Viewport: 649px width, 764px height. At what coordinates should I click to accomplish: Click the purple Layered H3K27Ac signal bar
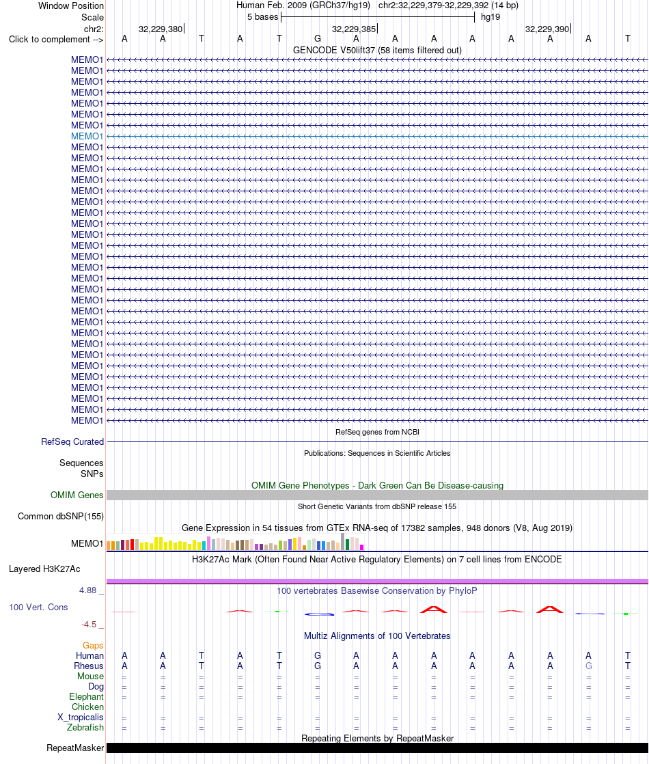[377, 582]
